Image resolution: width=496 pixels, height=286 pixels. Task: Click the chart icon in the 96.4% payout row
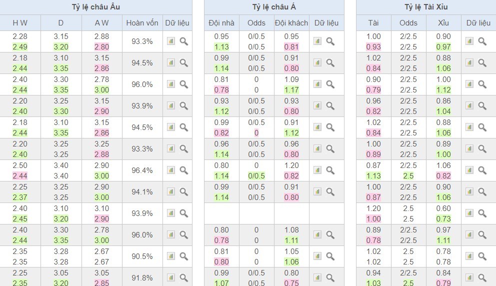coord(171,170)
